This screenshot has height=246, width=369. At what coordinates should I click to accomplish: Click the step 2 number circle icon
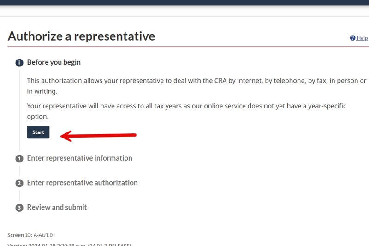19,183
